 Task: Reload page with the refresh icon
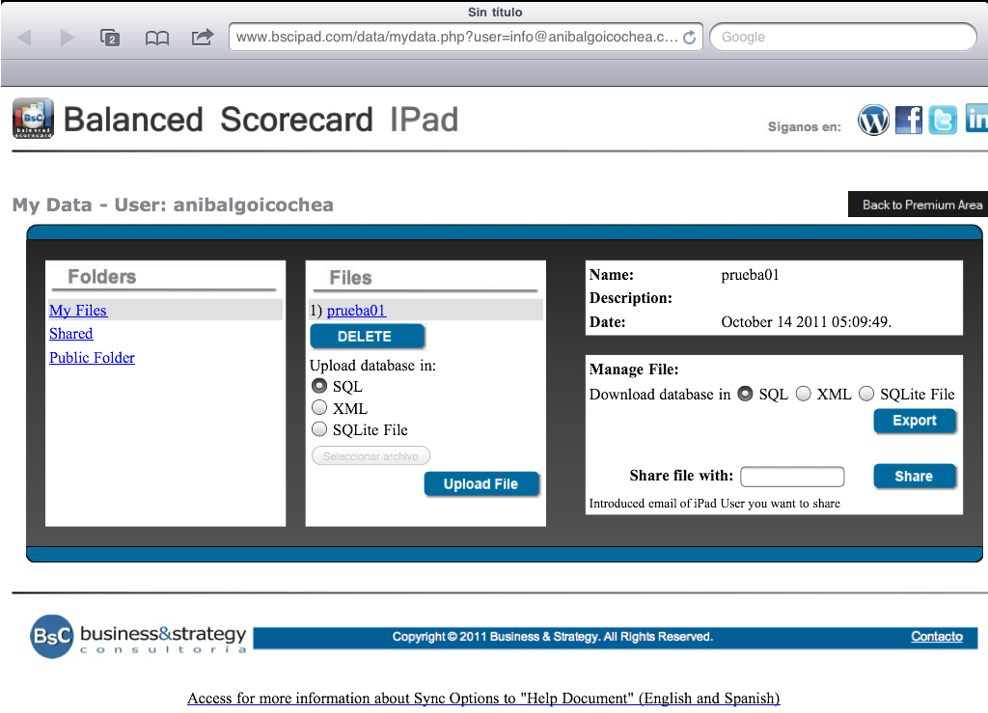[x=689, y=38]
